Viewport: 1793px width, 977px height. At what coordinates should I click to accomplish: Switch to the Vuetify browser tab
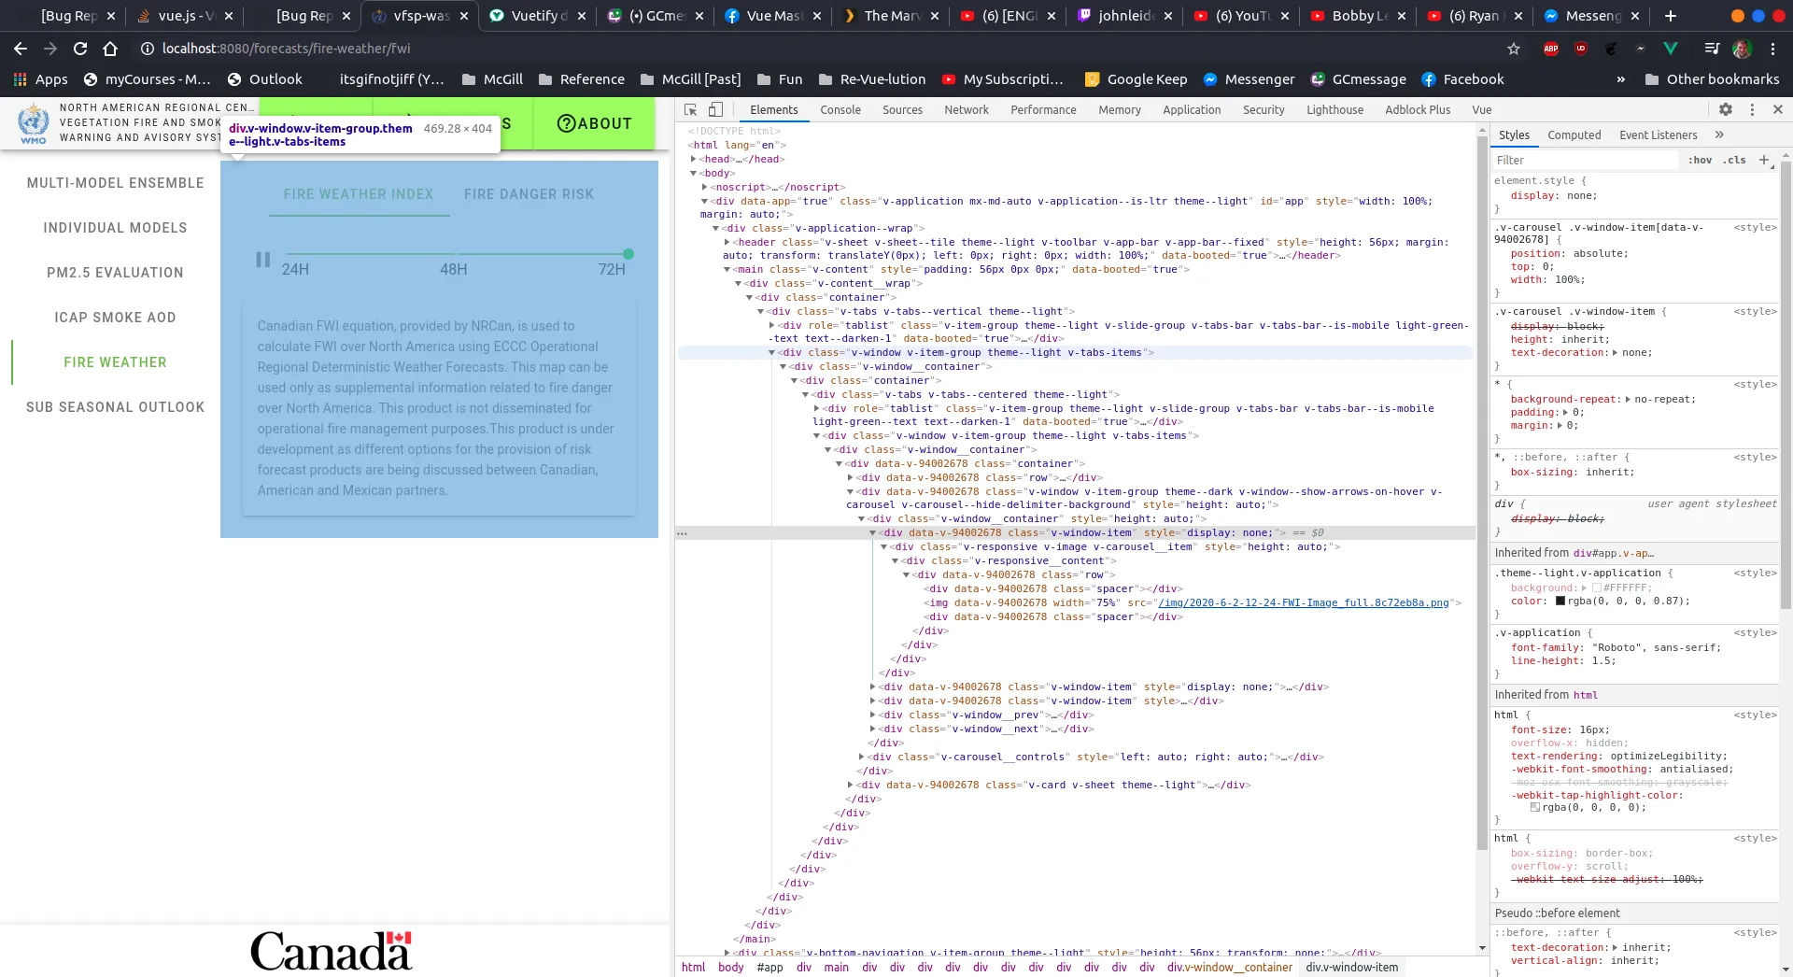coord(537,16)
